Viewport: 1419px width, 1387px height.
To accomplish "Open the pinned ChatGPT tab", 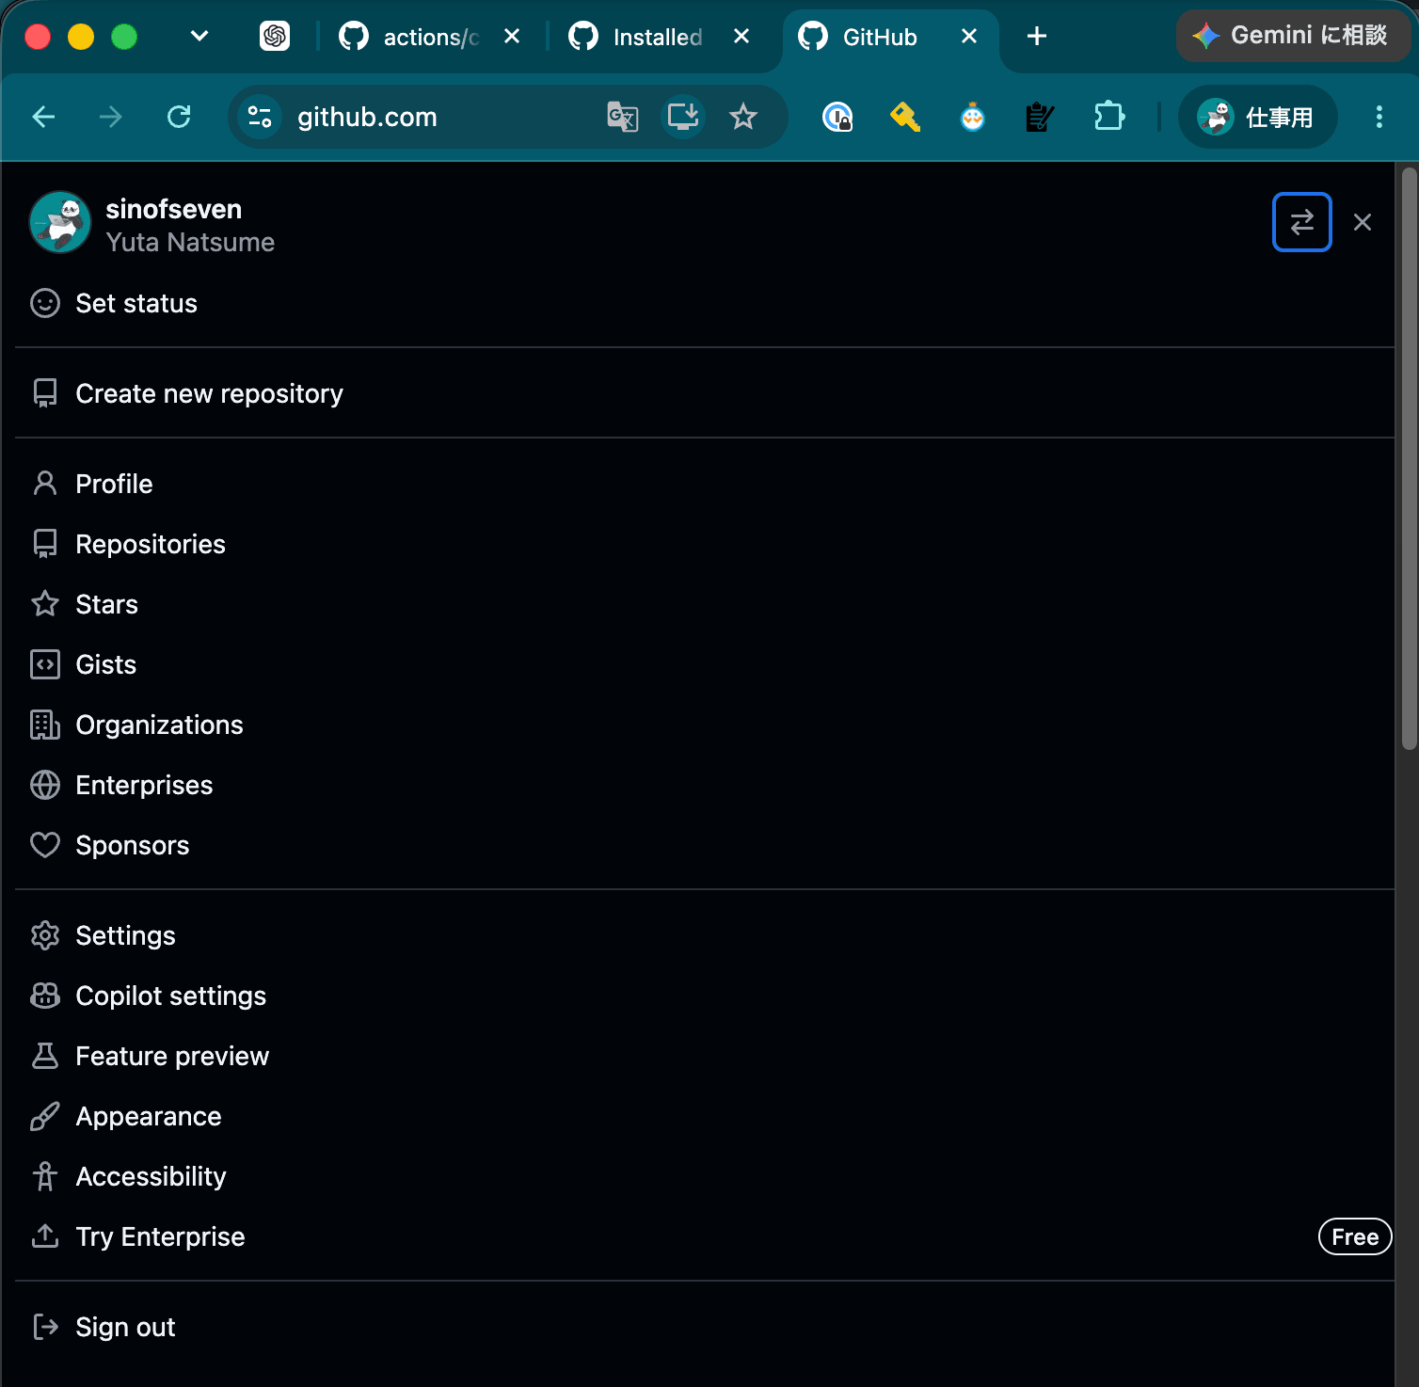I will [x=275, y=36].
